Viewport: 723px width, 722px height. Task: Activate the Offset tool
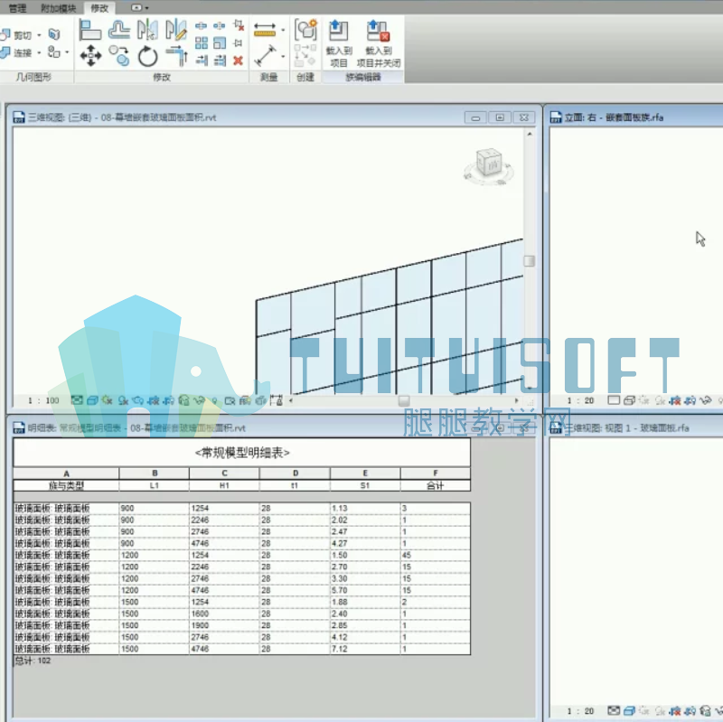click(x=119, y=30)
